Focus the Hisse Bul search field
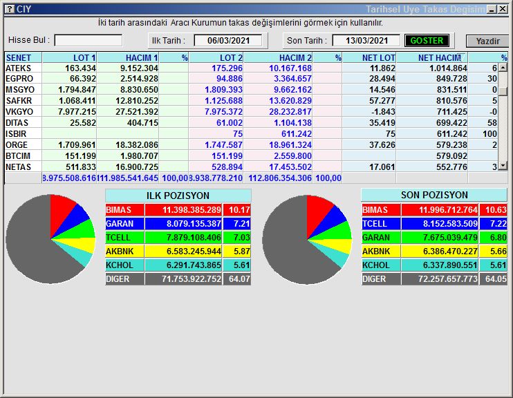513x398 pixels. (x=88, y=41)
